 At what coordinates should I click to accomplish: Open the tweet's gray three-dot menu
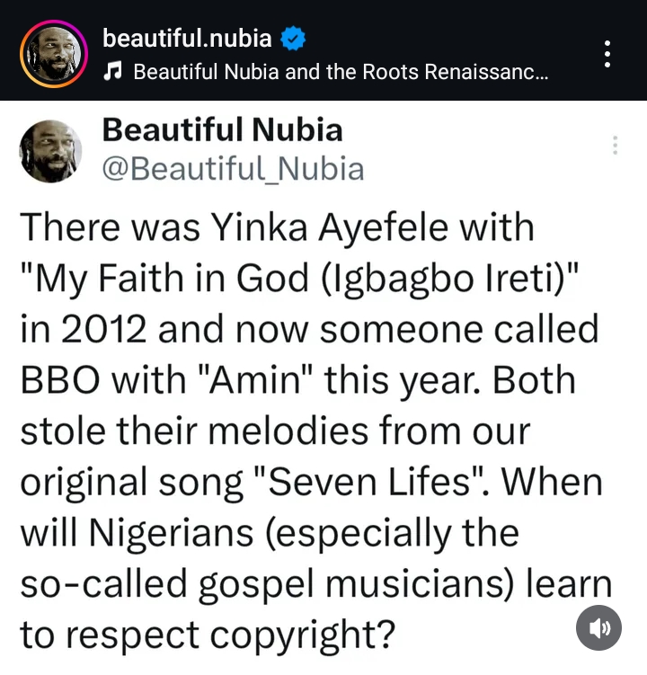616,146
